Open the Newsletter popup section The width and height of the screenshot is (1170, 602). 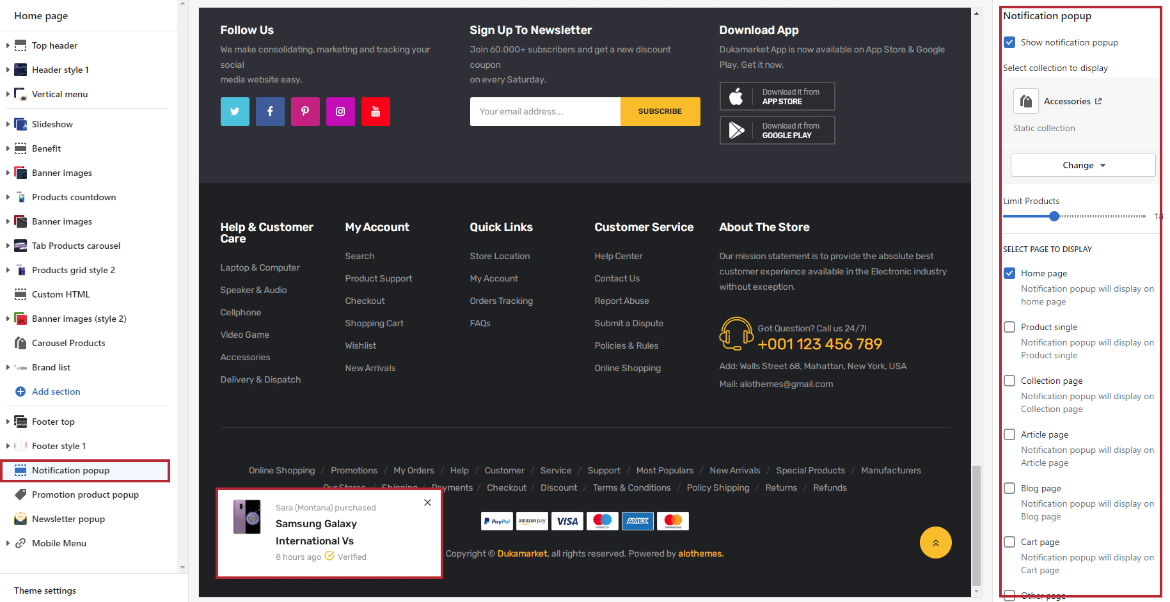coord(68,519)
